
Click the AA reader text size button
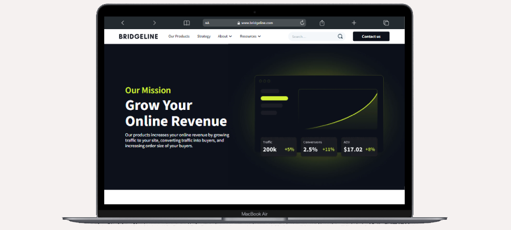207,23
